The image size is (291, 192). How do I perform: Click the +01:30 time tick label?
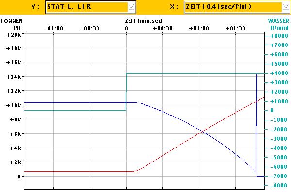point(235,28)
